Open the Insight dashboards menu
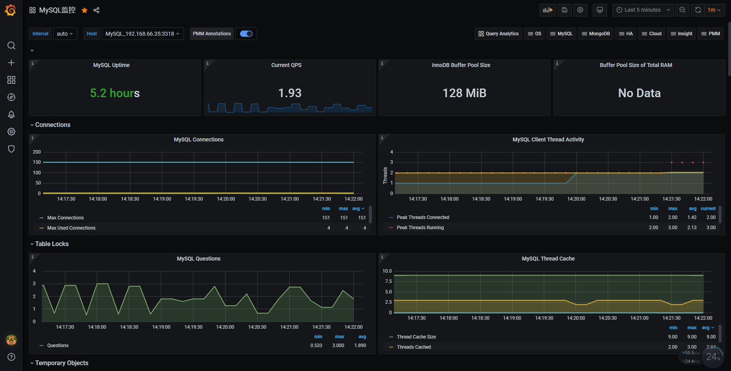The image size is (731, 371). point(682,34)
